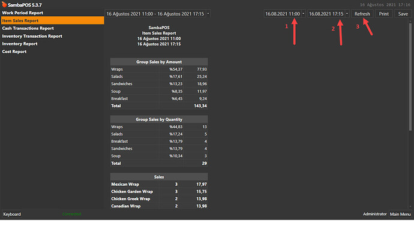The image size is (414, 232).
Task: Open Inventory Transaction Report
Action: (x=32, y=36)
